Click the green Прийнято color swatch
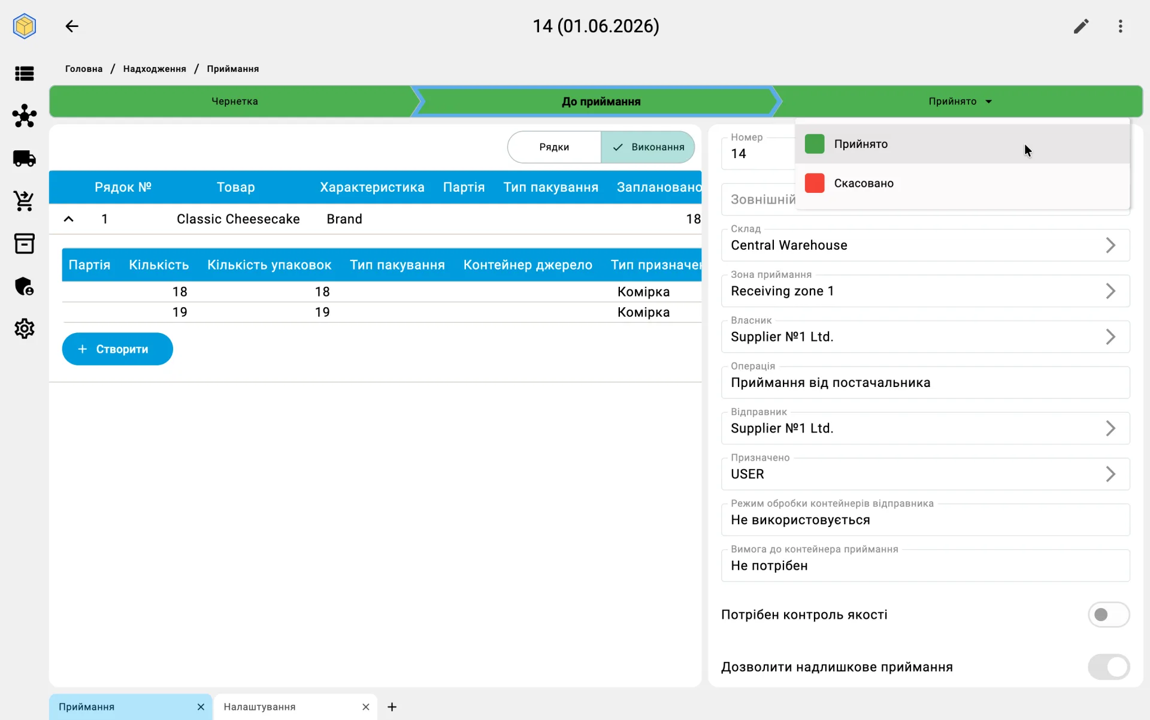Viewport: 1150px width, 720px height. [x=815, y=144]
